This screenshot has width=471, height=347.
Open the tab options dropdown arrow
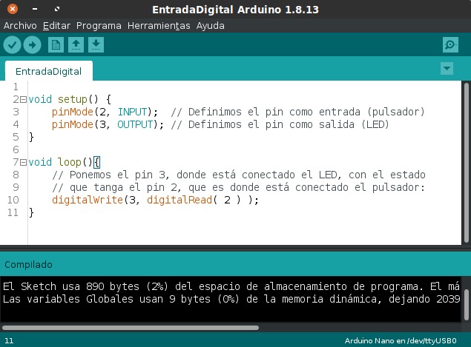coord(447,69)
